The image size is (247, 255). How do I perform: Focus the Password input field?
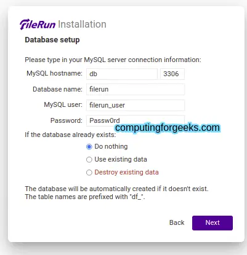(136, 120)
